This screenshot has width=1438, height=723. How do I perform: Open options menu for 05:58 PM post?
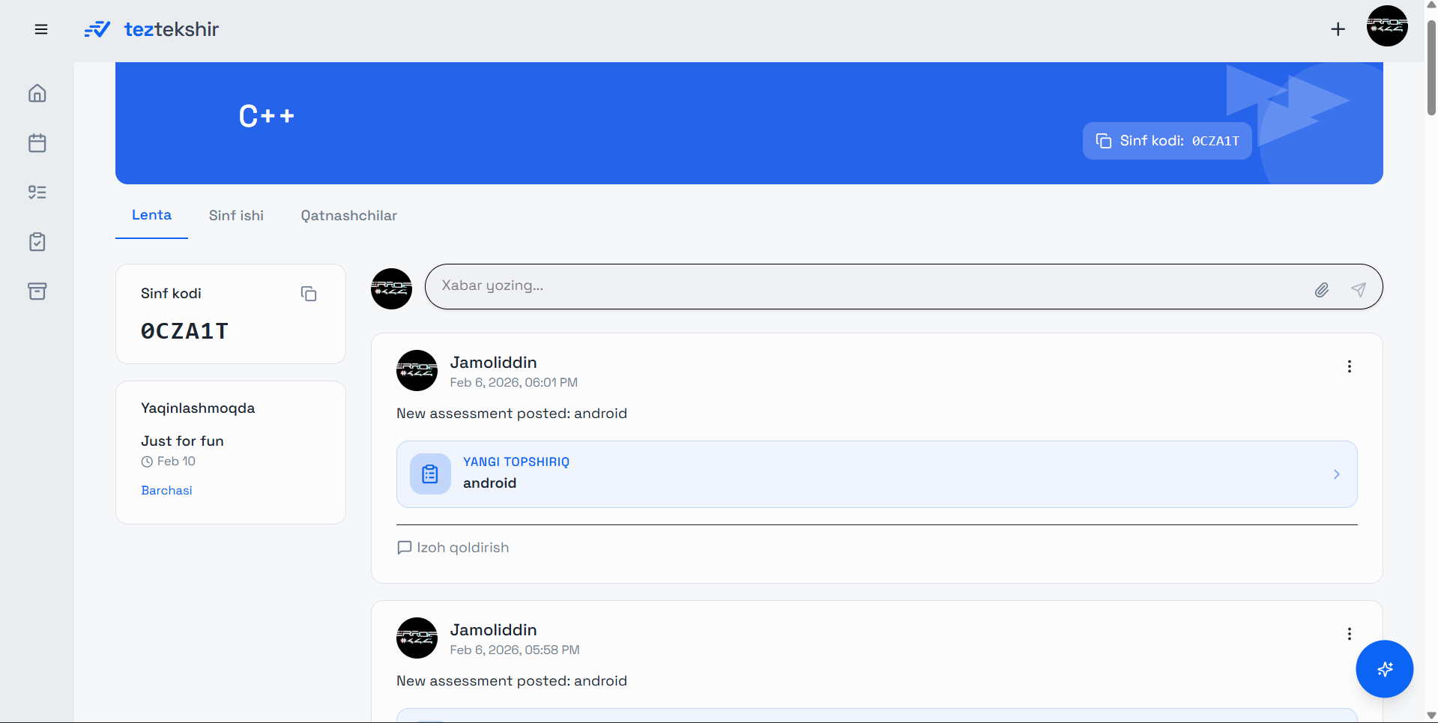pyautogui.click(x=1349, y=634)
